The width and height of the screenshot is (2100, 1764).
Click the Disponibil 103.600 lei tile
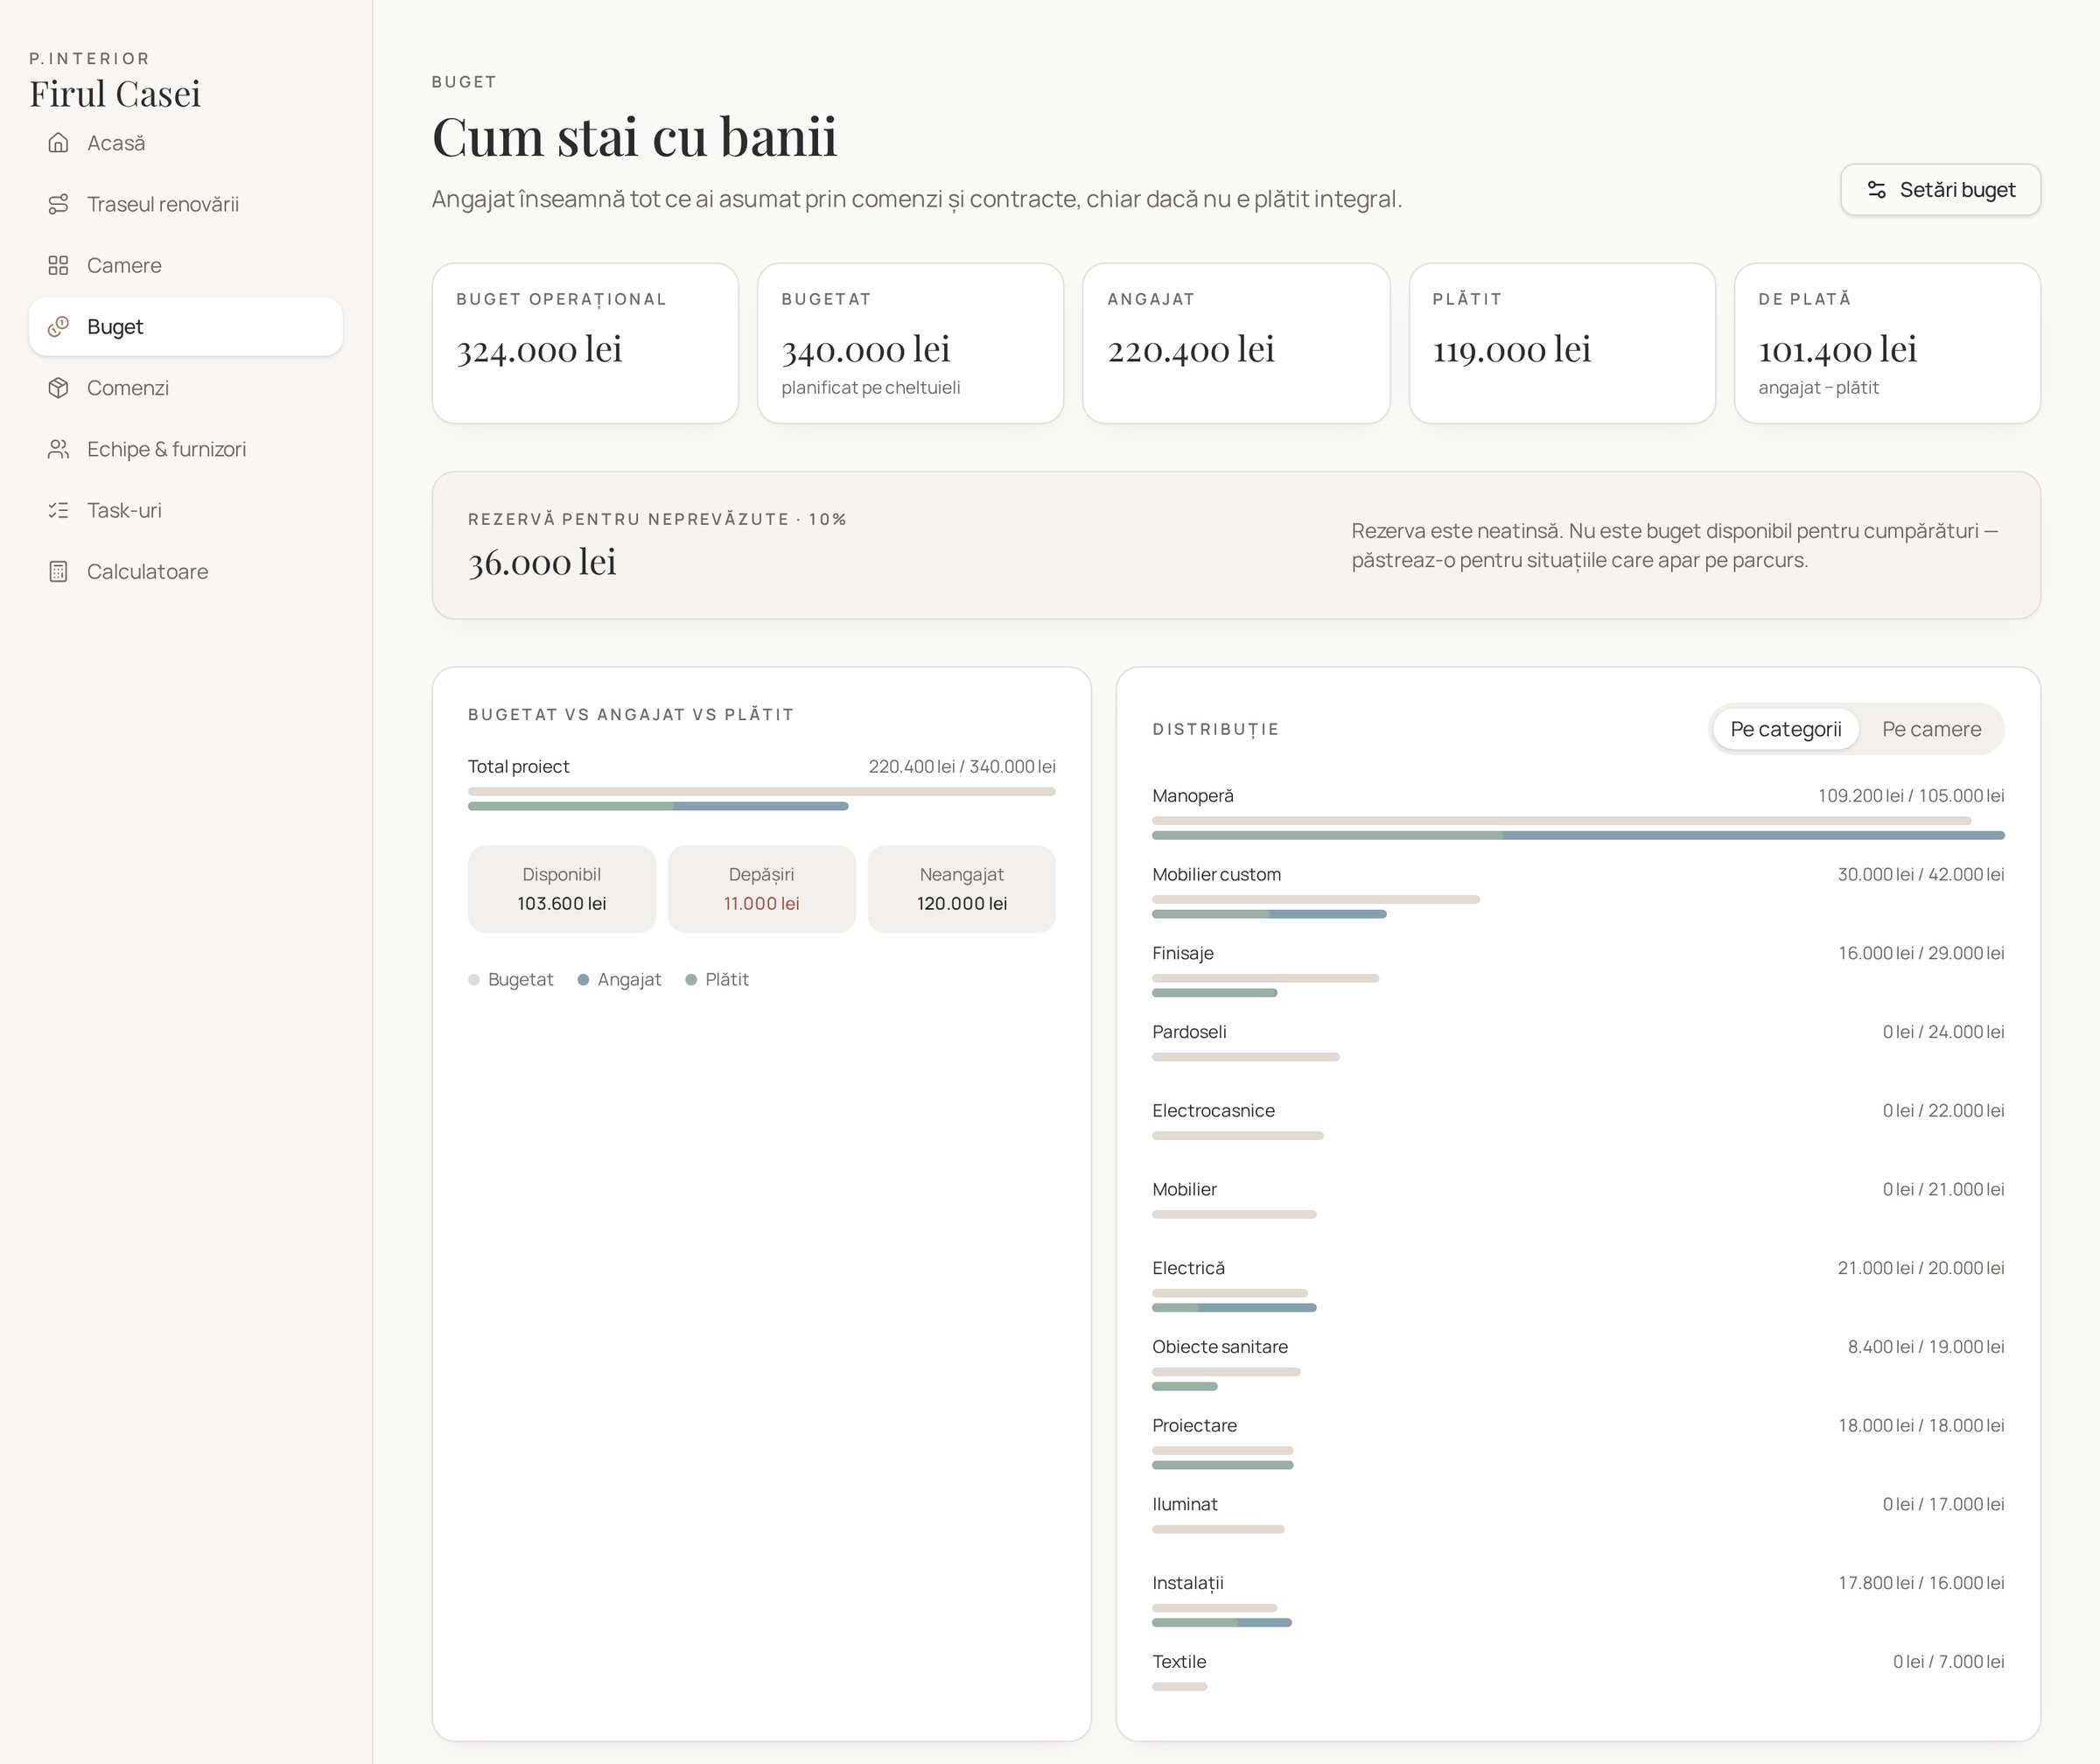(562, 889)
